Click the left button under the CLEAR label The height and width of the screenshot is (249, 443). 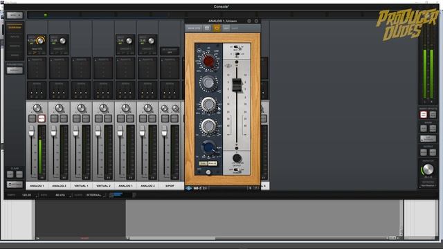point(10,174)
